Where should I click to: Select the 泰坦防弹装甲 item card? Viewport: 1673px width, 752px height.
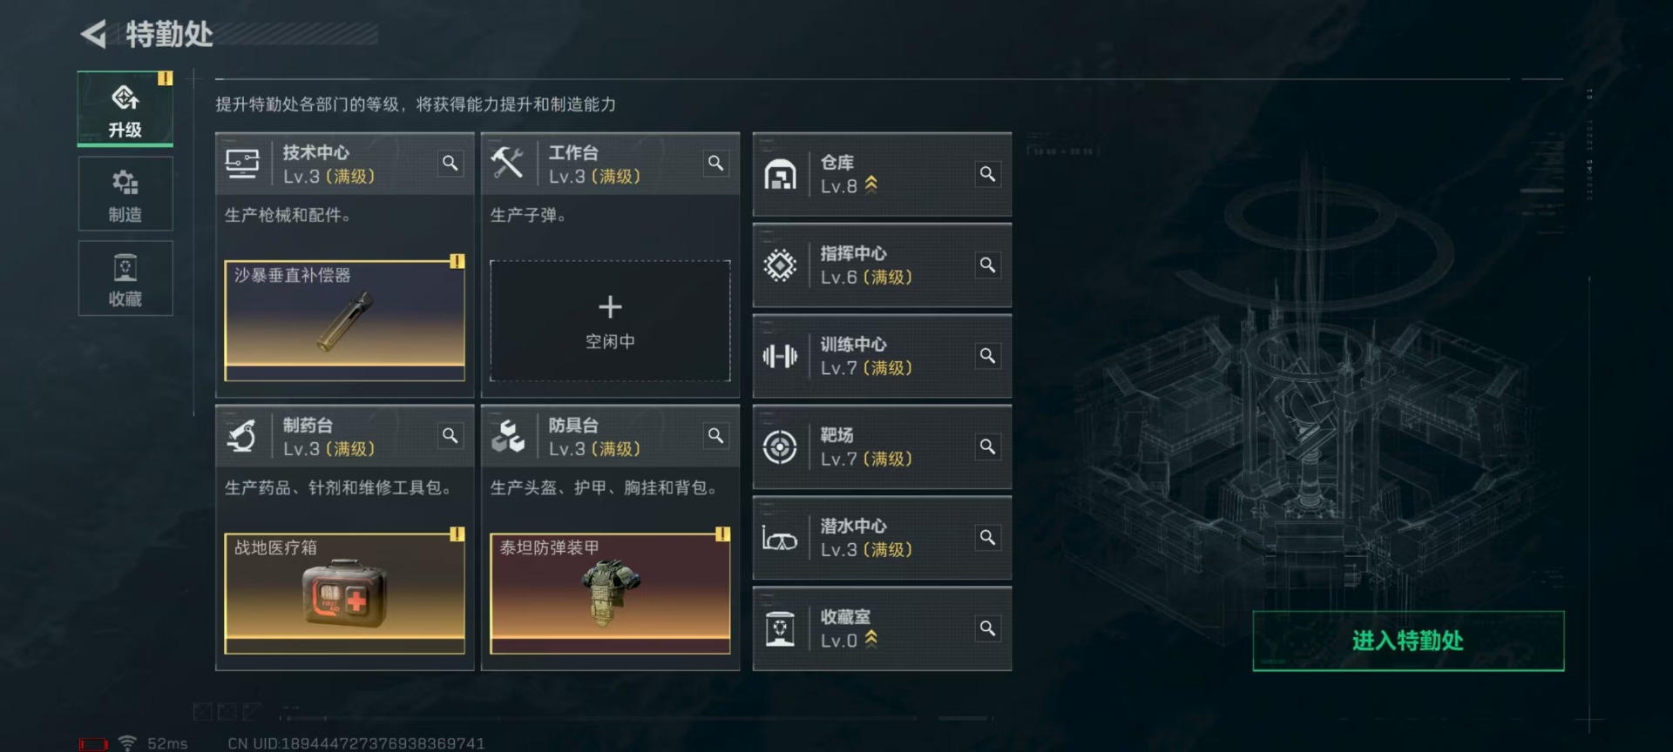click(610, 594)
